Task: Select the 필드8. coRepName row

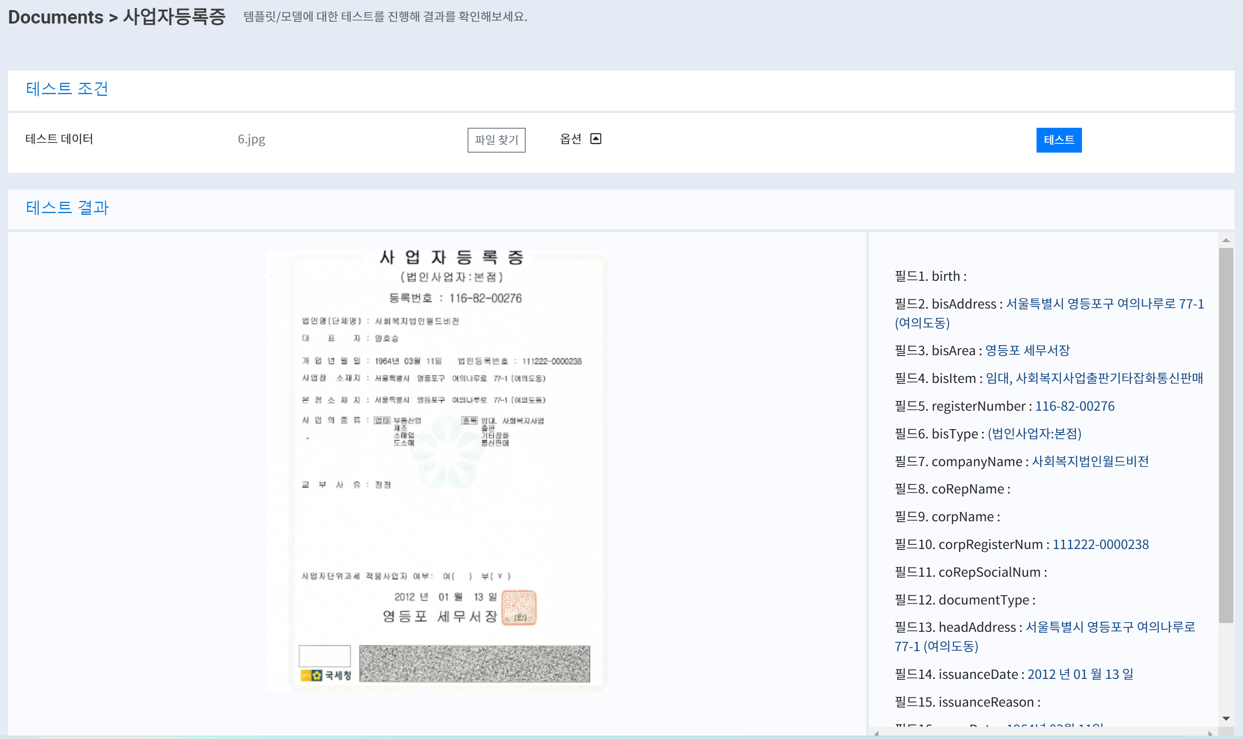Action: 953,489
